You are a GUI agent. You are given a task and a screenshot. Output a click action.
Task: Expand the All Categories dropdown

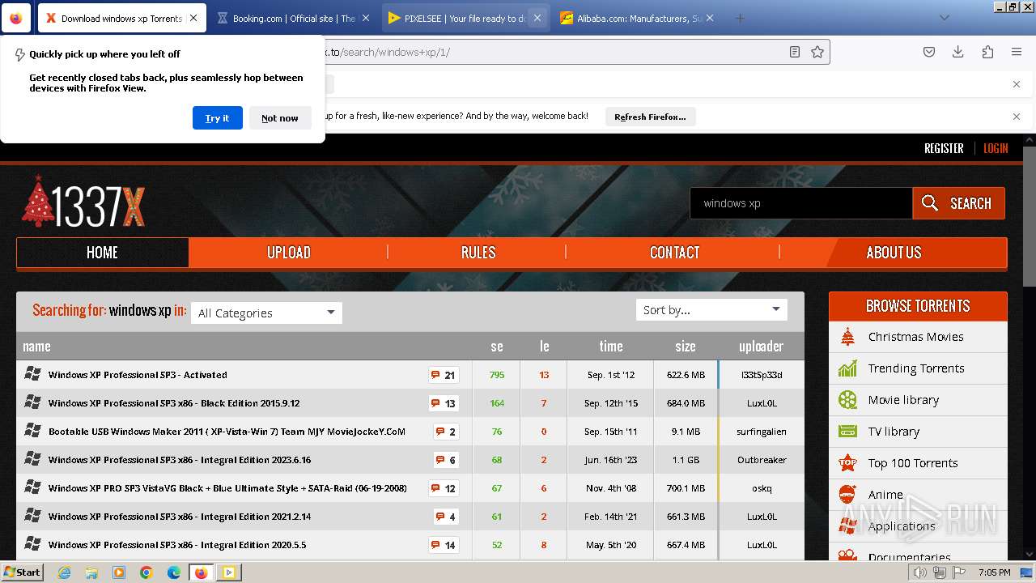tap(266, 313)
